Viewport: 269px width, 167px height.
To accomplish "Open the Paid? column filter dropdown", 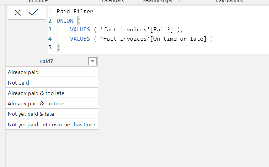I will click(x=92, y=61).
